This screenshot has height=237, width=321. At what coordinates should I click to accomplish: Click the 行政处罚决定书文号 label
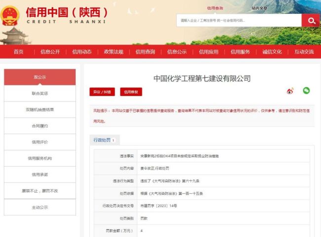(x=118, y=206)
